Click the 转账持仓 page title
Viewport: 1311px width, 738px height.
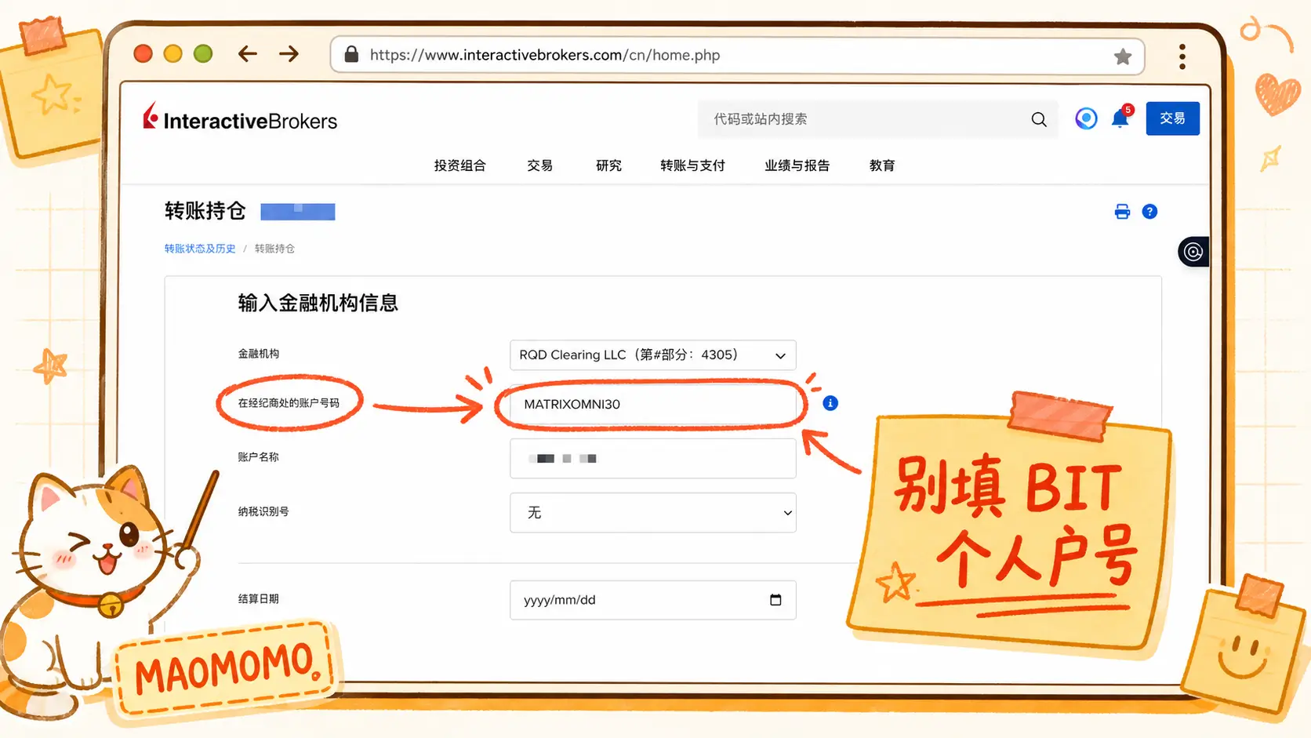click(x=205, y=211)
